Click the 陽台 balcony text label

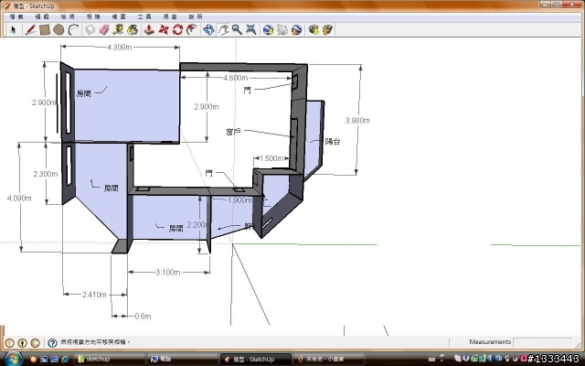point(333,142)
